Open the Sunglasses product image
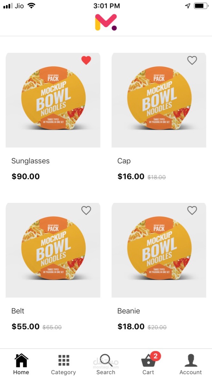 53,100
